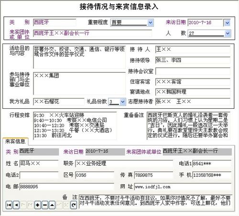Viewport: 239px width, 216px height.
Task: Click the 手机 field with 12358768***
Action: tap(212, 175)
